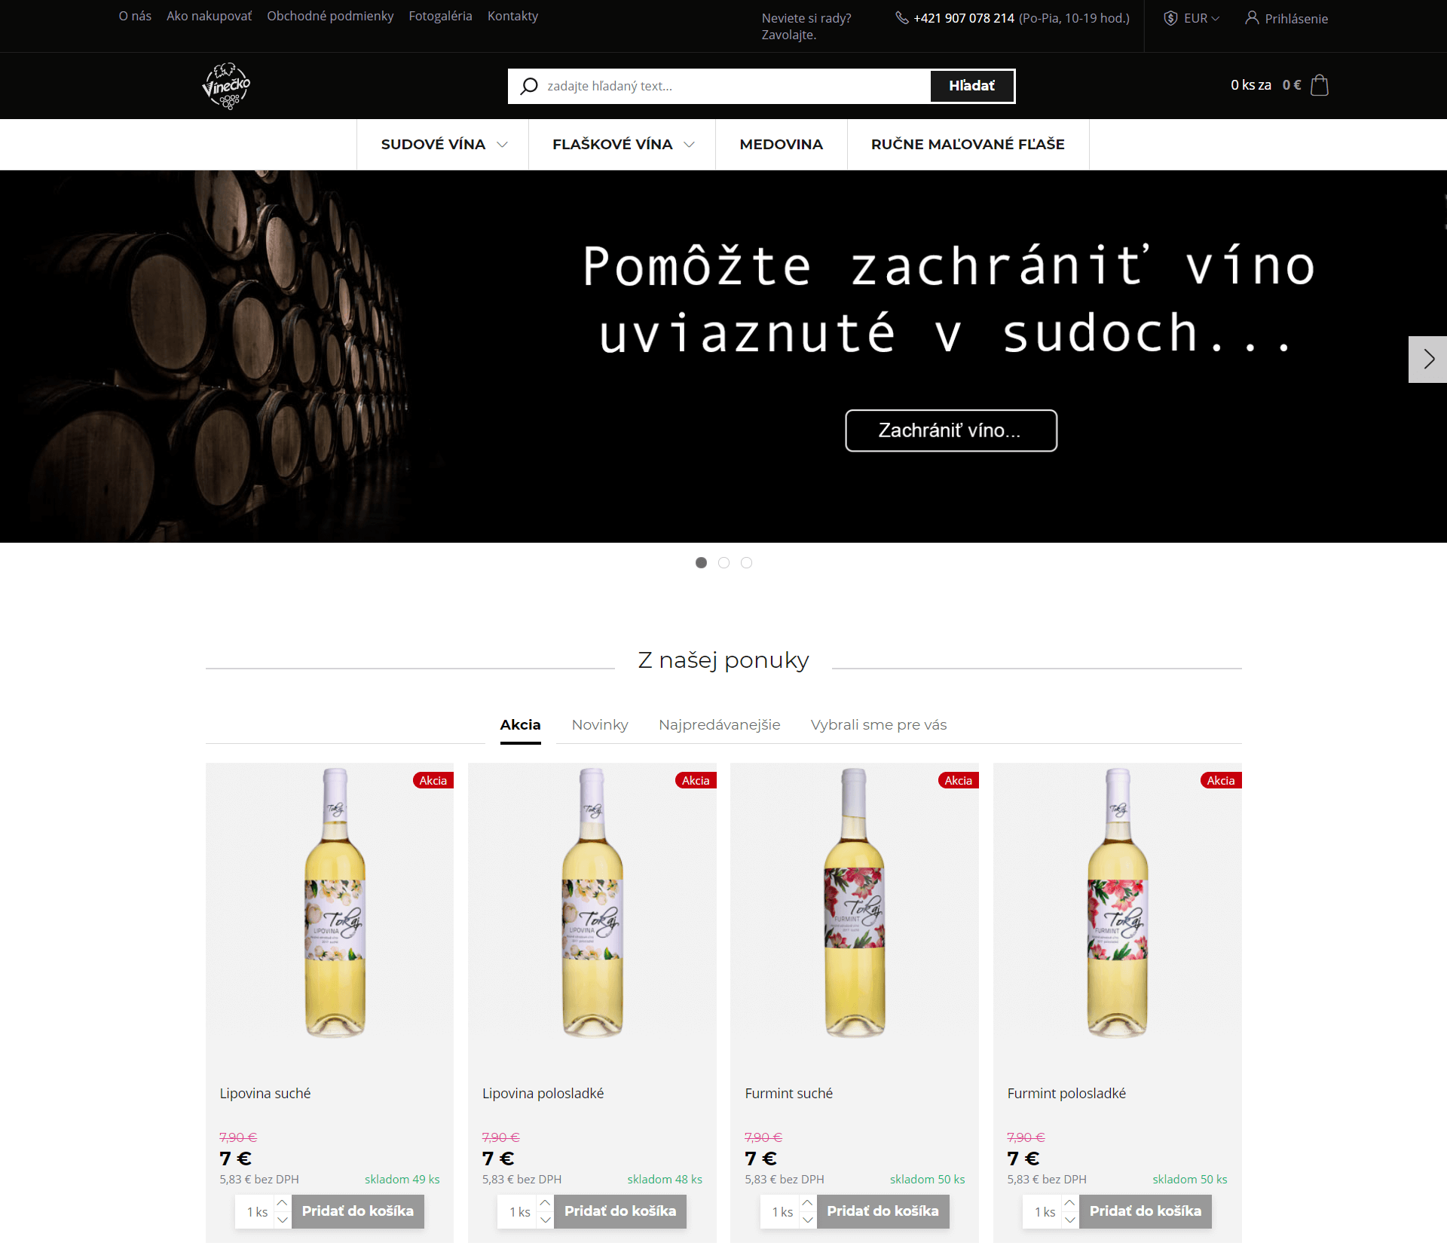Open the shopping bag cart icon
The width and height of the screenshot is (1447, 1255).
click(x=1320, y=85)
